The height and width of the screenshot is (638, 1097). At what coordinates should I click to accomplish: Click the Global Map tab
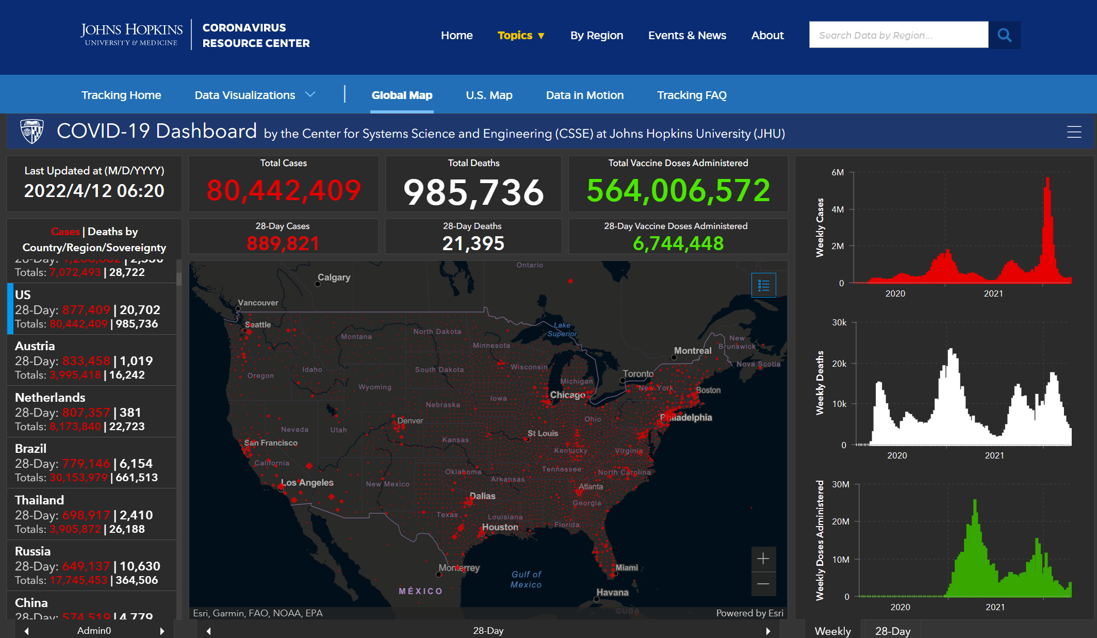403,95
